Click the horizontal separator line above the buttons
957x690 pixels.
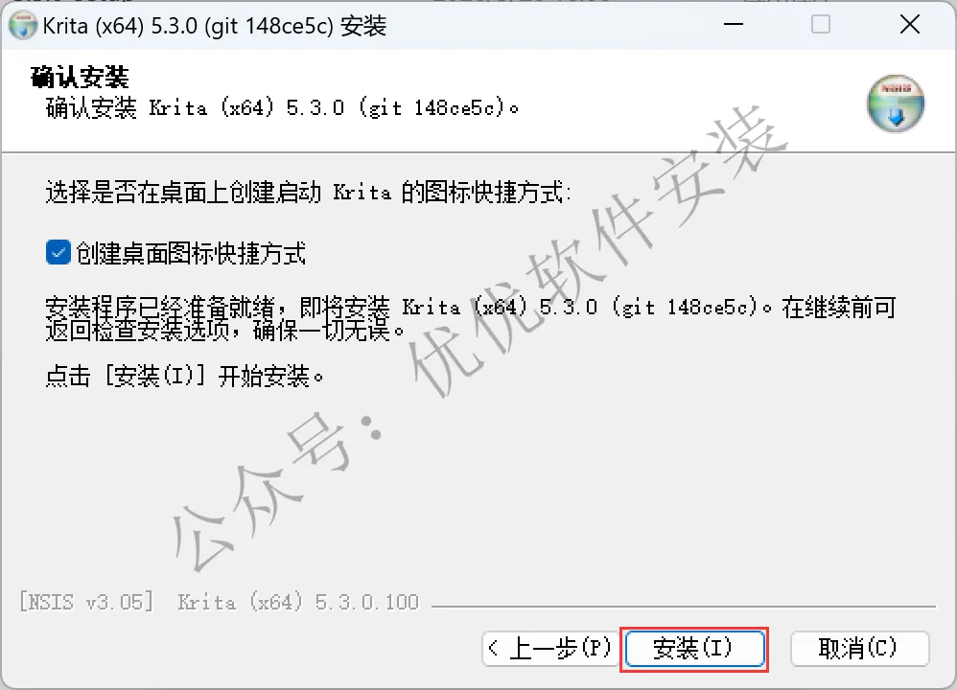(x=683, y=607)
